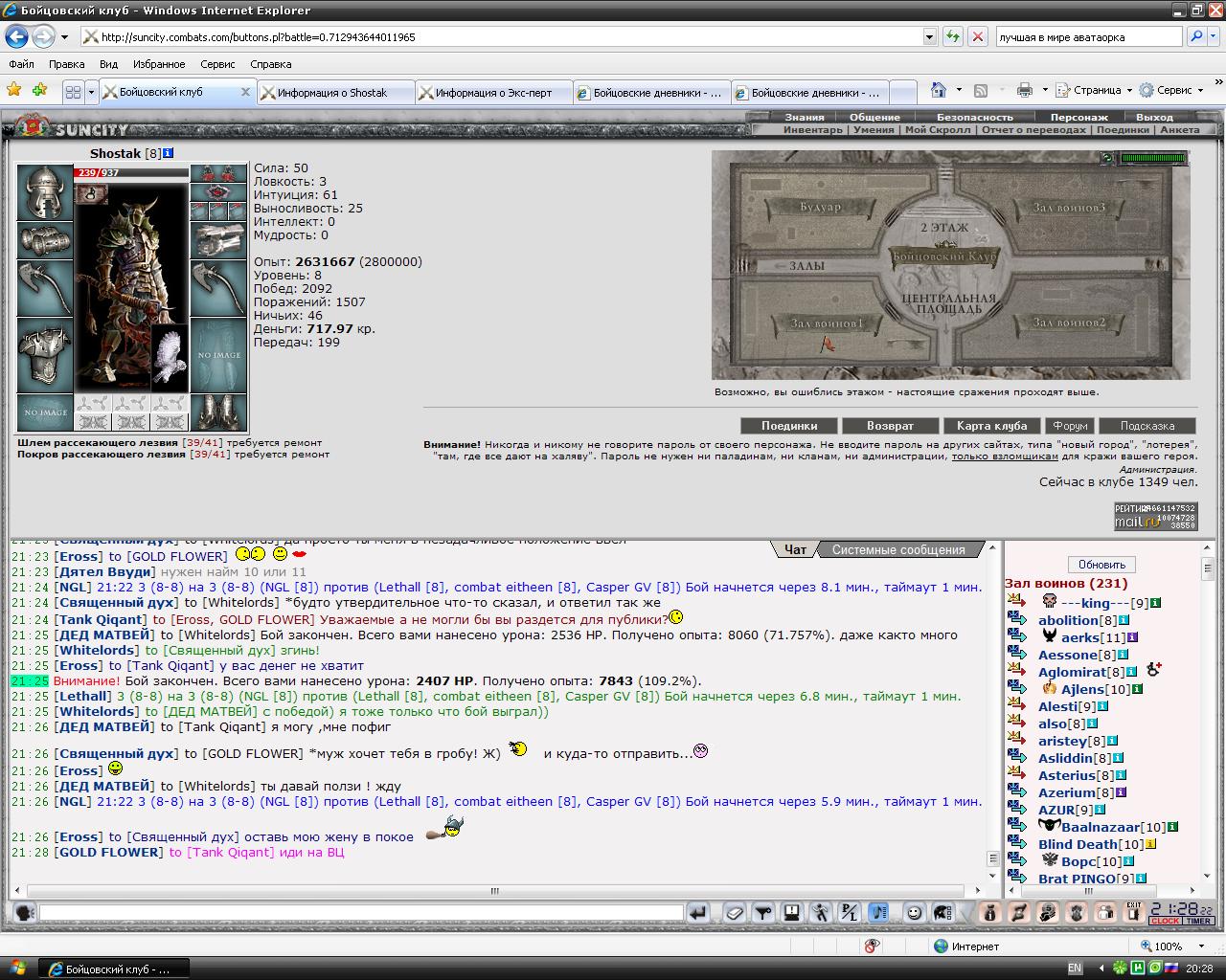Refresh the page with the green arrows icon
The image size is (1226, 980).
pyautogui.click(x=952, y=37)
